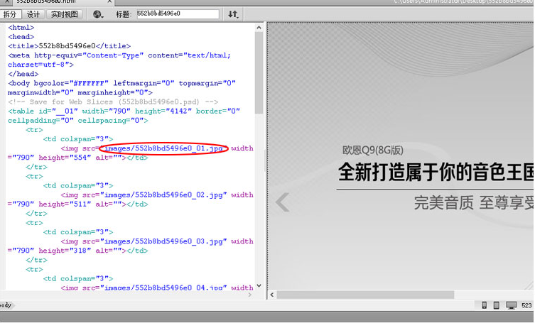
Task: Click the left arrow in the design preview banner
Action: pos(283,202)
